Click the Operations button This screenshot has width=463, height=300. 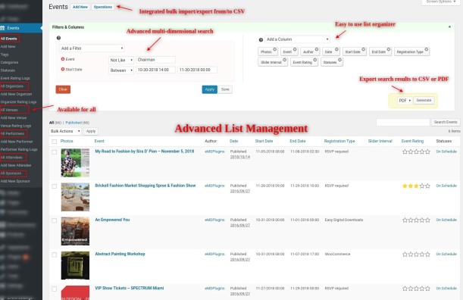click(x=103, y=7)
